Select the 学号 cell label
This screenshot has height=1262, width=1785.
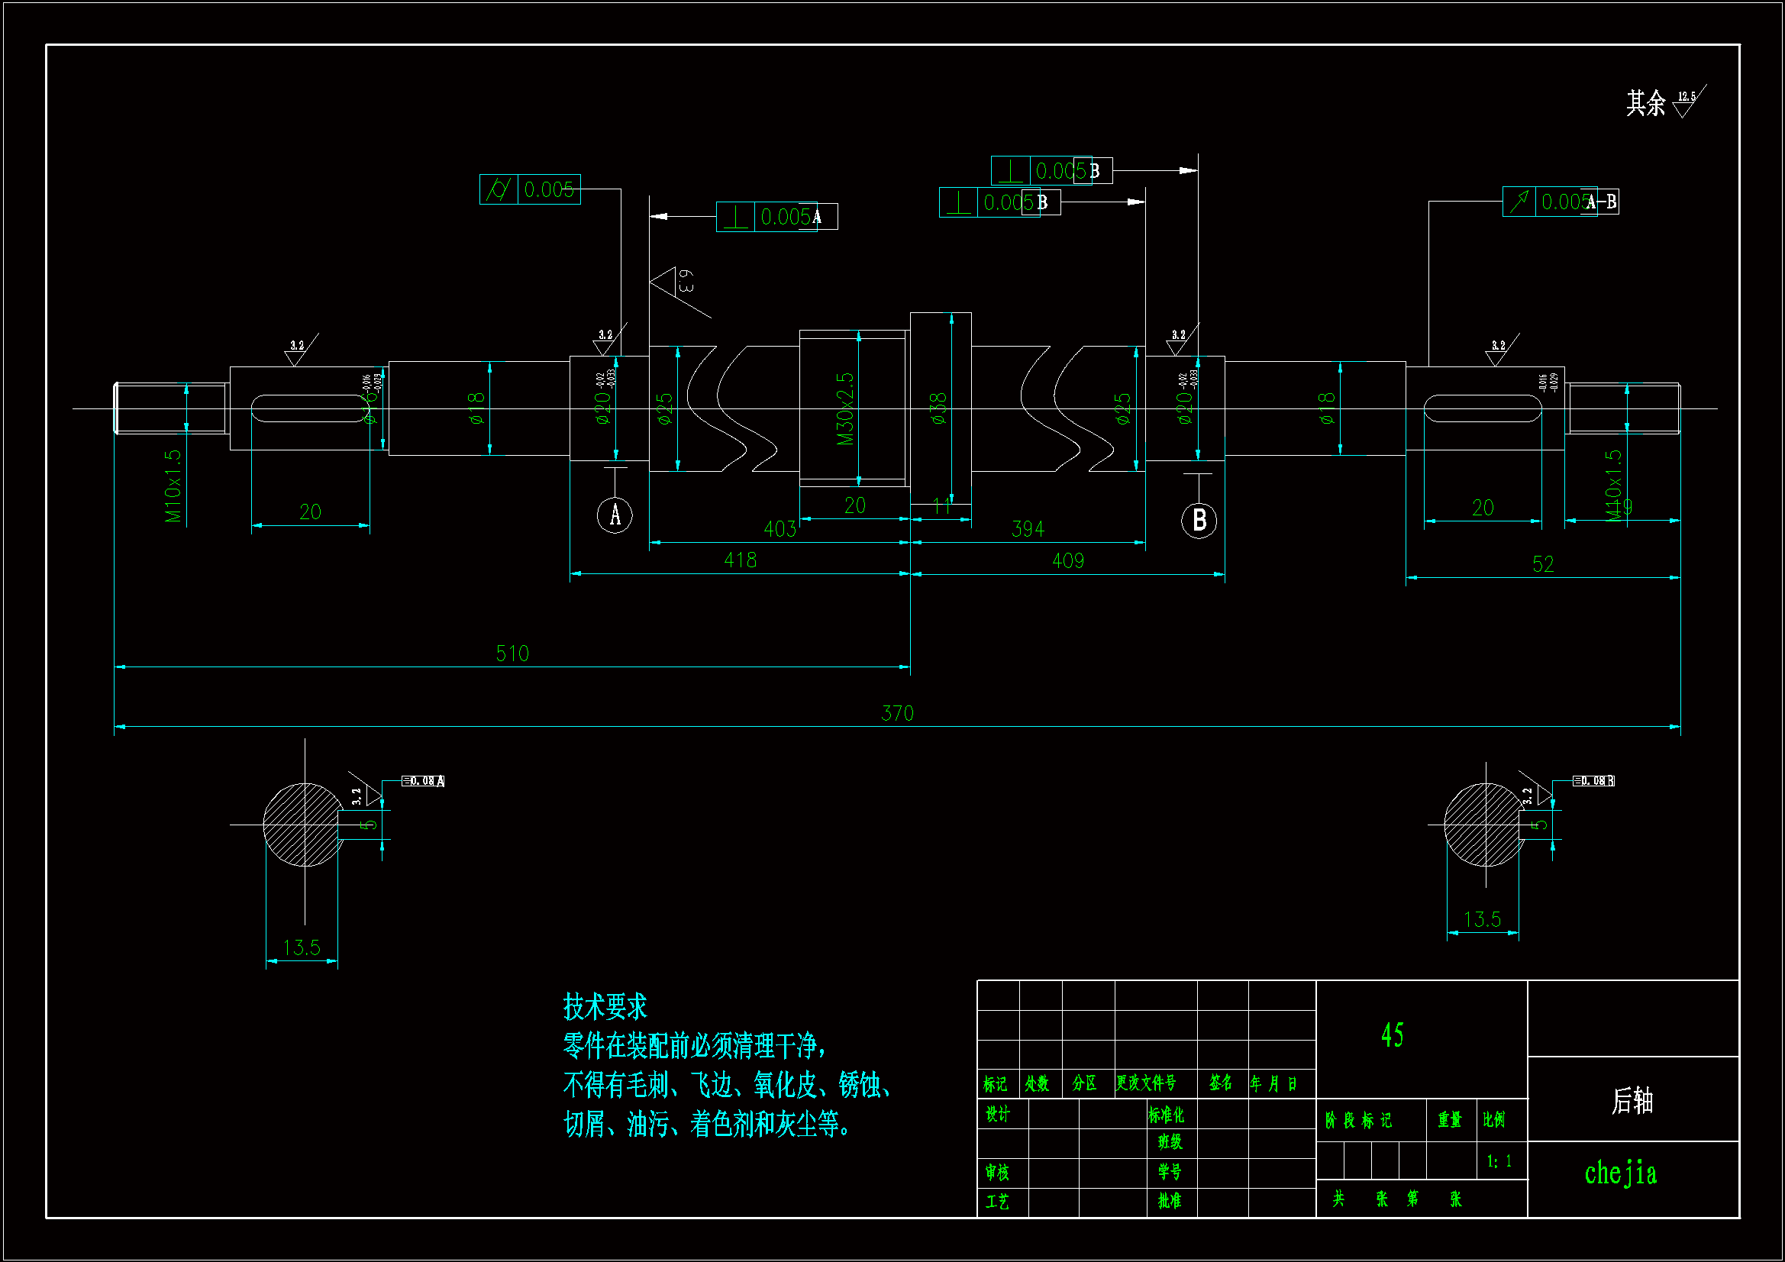(x=1170, y=1172)
